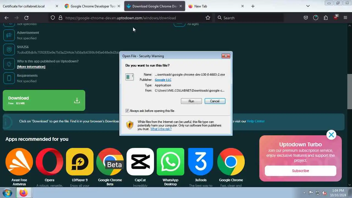This screenshot has height=198, width=352.
Task: Open the red extension icon with badge 6
Action: click(x=335, y=17)
